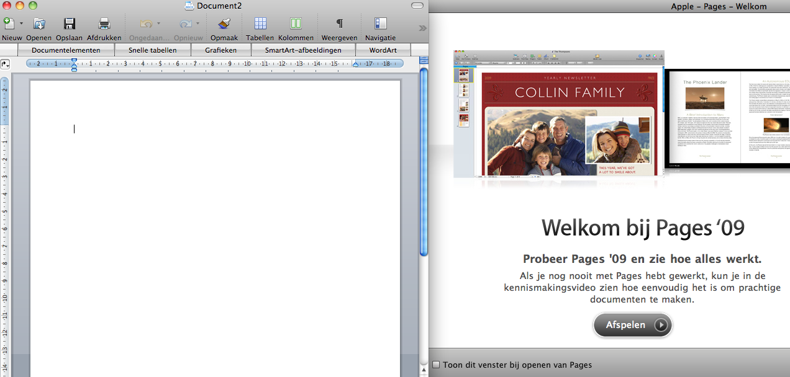Click 'Probeer Pages '09 en zie hoe alles werkt.'
790x377 pixels.
coord(642,259)
